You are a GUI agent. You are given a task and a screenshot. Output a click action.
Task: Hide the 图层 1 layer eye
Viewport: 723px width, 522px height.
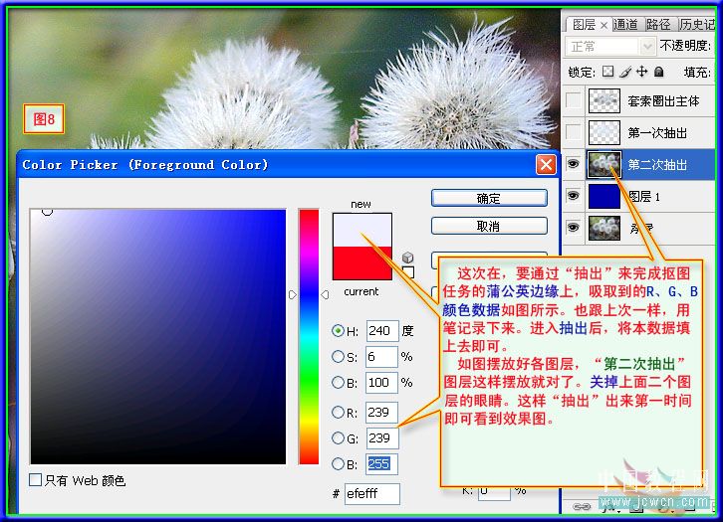tap(573, 196)
